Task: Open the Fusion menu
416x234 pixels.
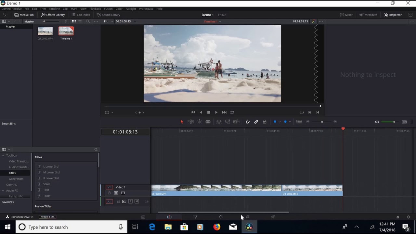Action: click(108, 9)
